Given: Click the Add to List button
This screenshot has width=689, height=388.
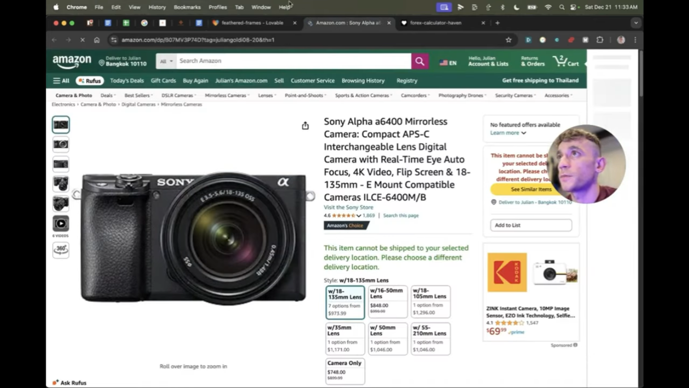Looking at the screenshot, I should point(531,225).
